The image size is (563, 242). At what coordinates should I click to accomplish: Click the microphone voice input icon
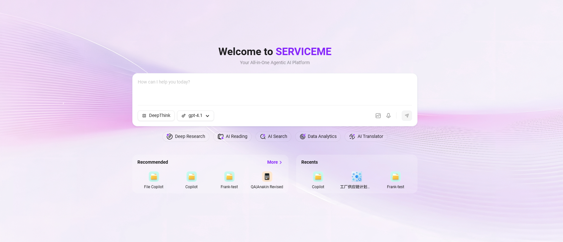[x=388, y=116]
